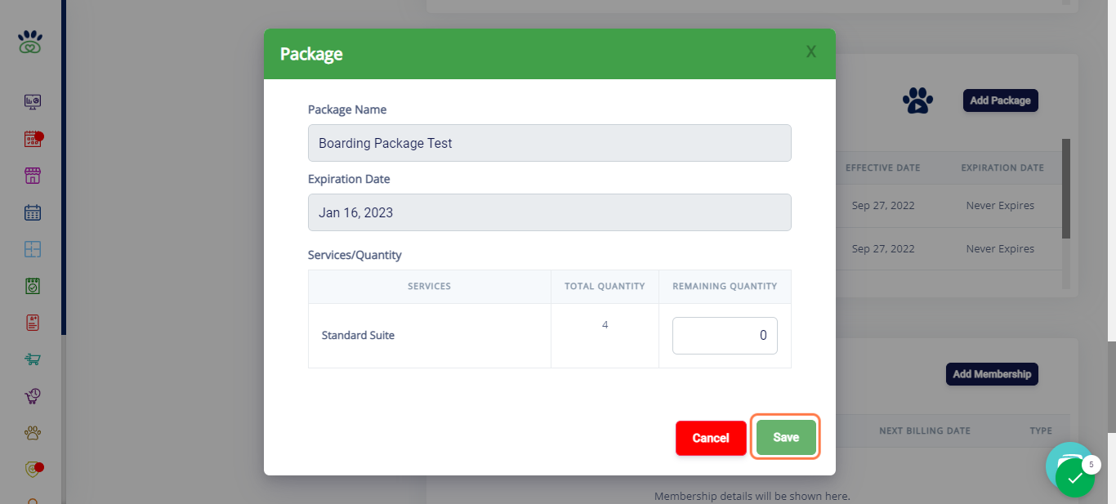
Task: Cancel the Package dialog
Action: click(711, 438)
